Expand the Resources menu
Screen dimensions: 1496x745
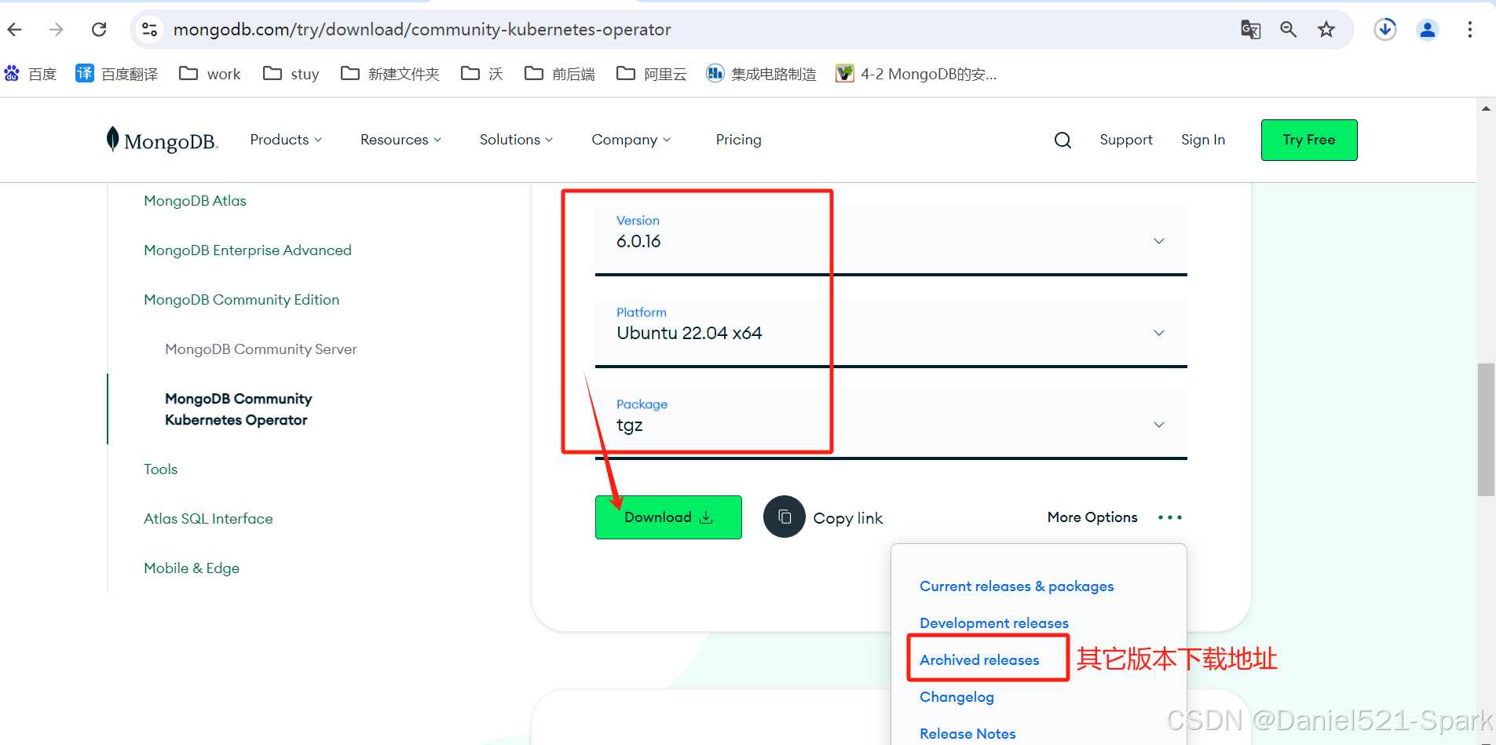click(401, 140)
